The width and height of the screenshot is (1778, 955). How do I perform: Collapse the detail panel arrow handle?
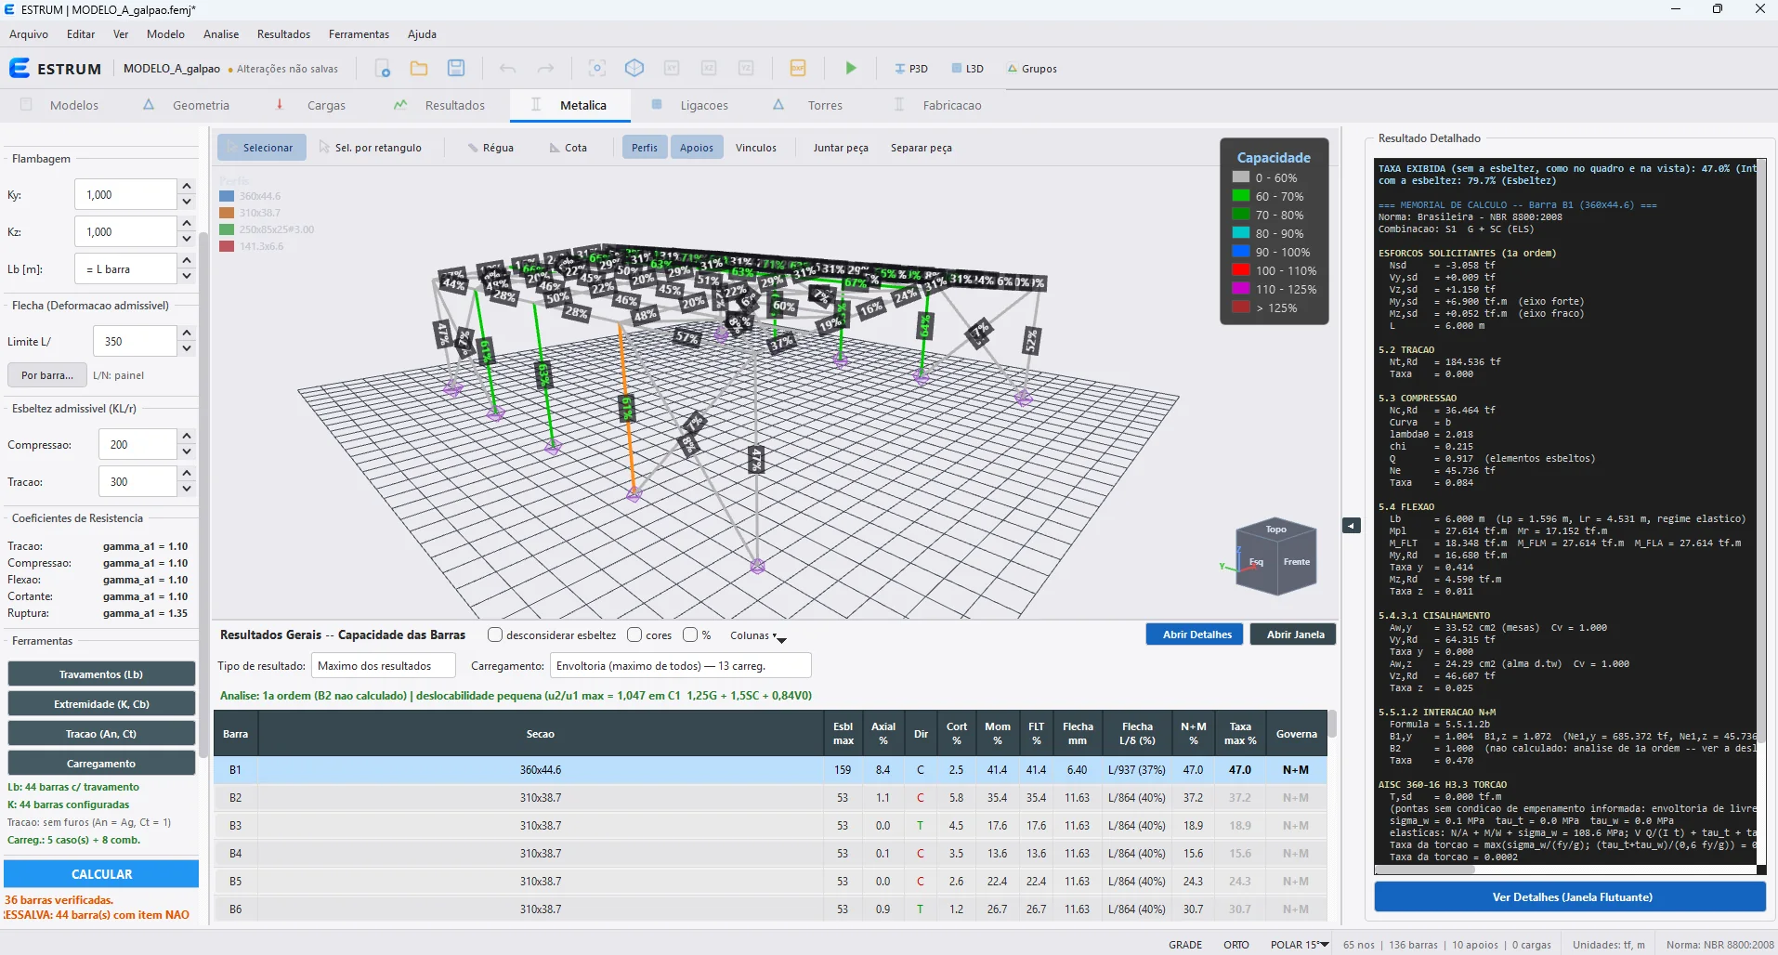point(1352,526)
